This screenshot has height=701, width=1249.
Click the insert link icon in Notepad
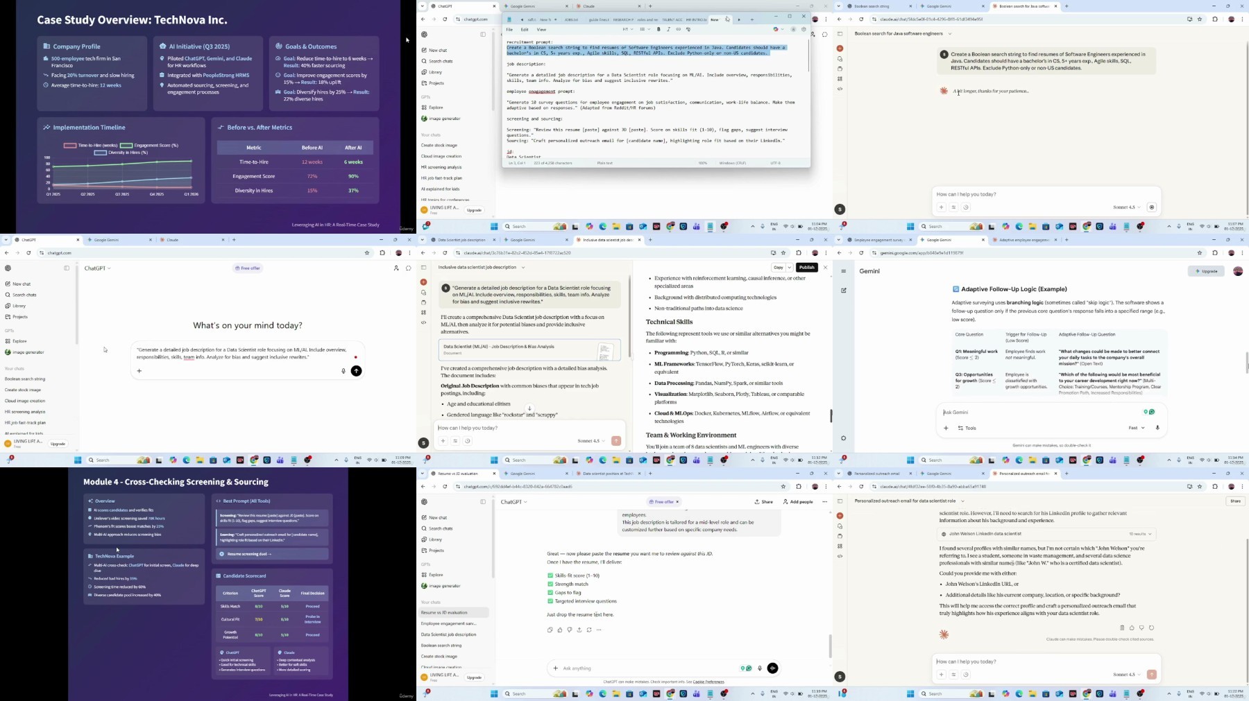[x=678, y=30]
